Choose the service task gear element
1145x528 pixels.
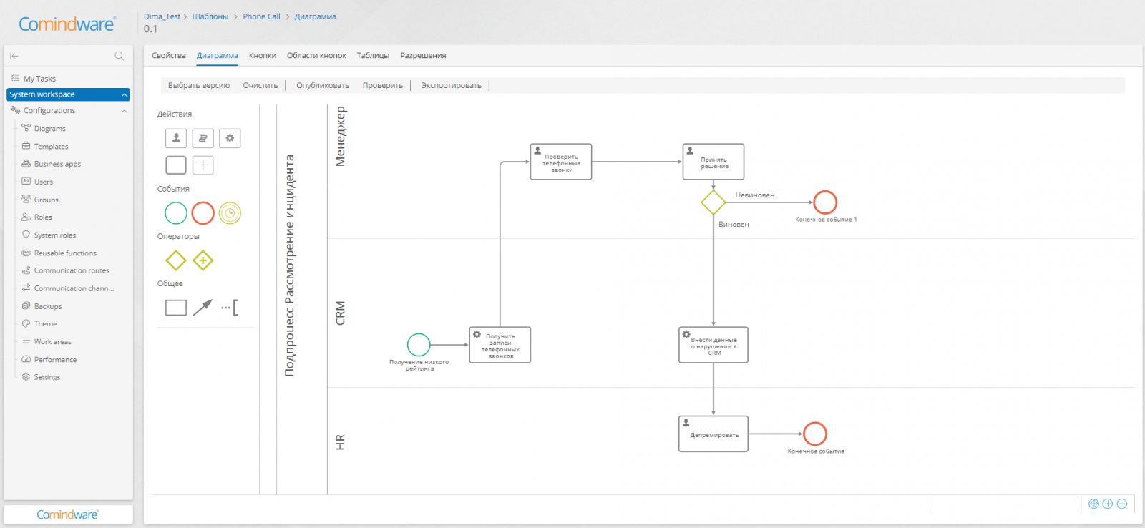[230, 138]
